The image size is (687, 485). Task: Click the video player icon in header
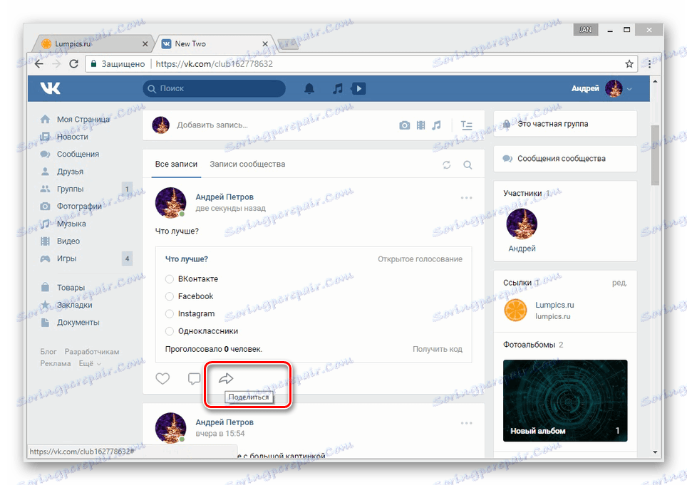(358, 89)
